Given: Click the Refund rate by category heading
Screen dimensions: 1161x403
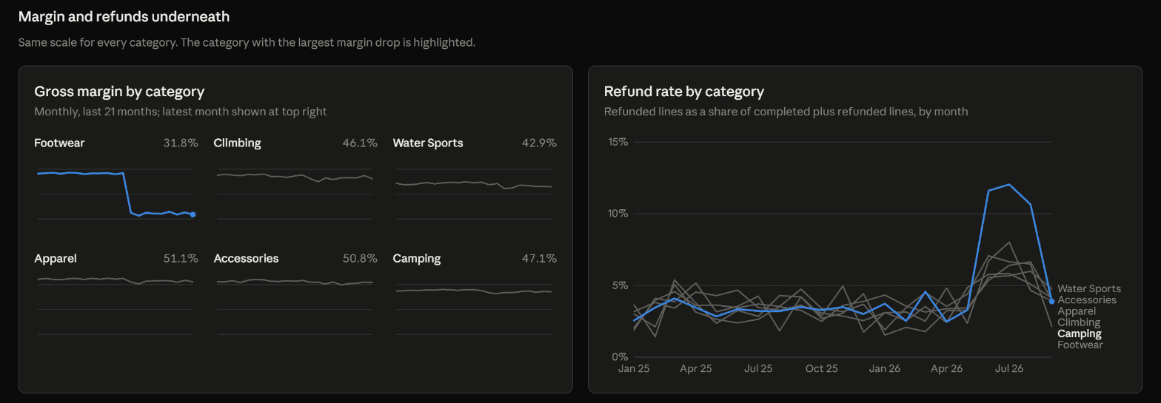Looking at the screenshot, I should tap(683, 92).
